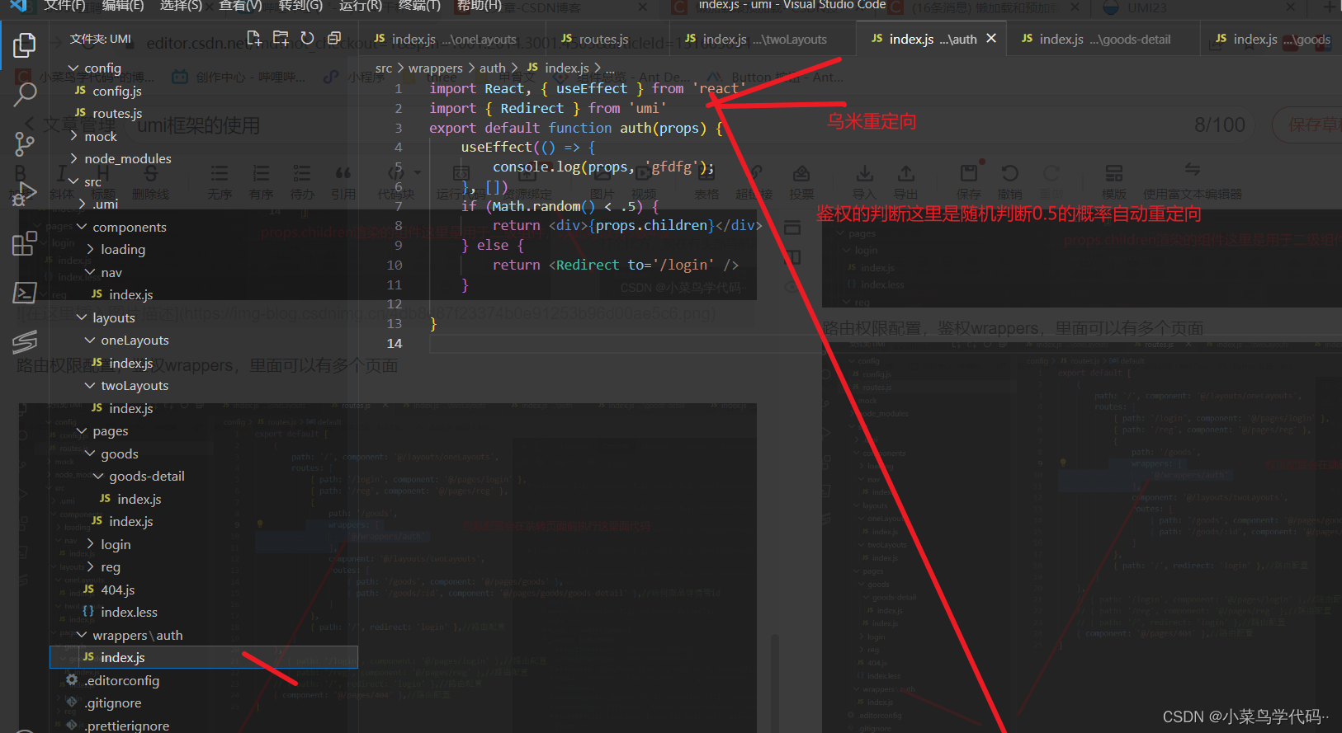Open the 文件(F) menu

(x=64, y=6)
